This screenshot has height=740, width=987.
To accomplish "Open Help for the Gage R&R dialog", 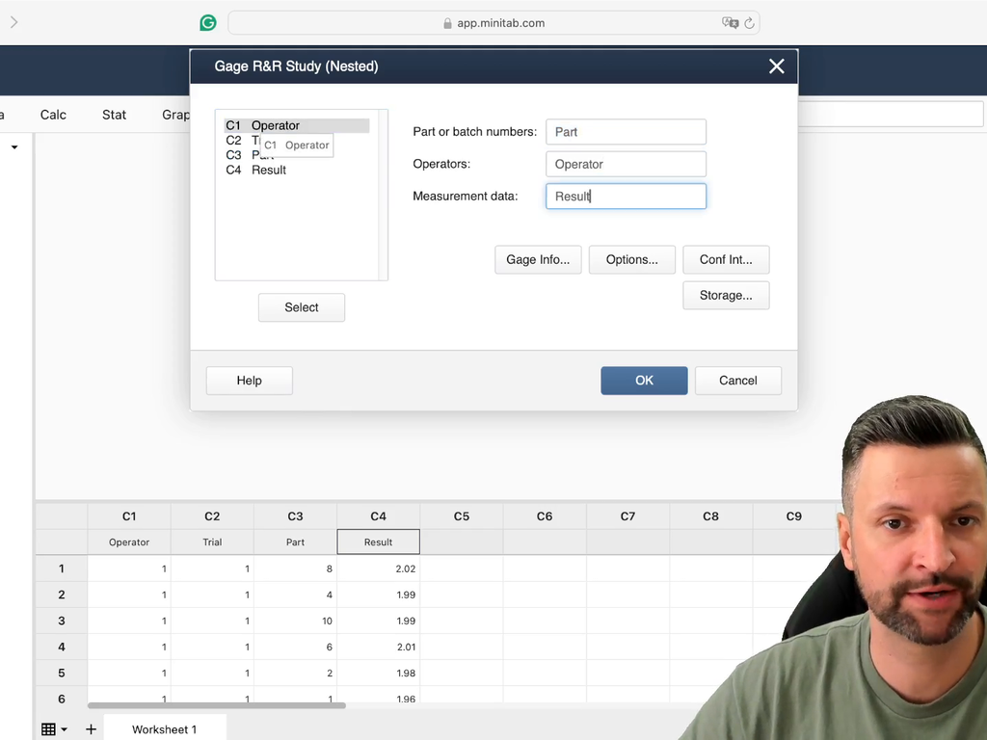I will pos(250,381).
